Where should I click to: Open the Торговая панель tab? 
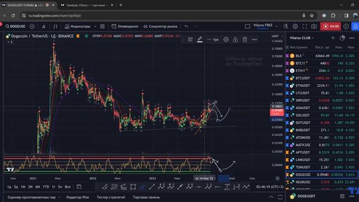pyautogui.click(x=146, y=197)
